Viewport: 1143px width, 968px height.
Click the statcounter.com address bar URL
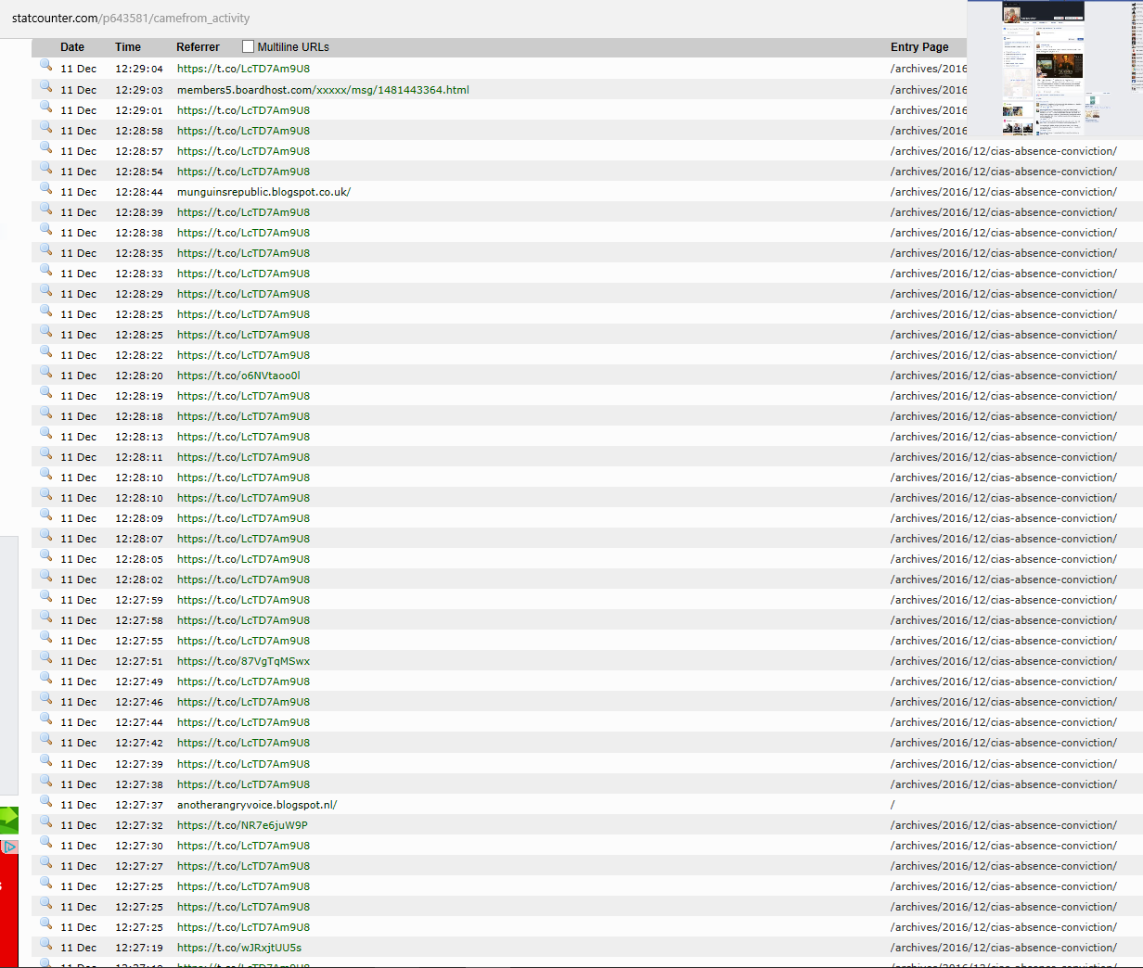[x=131, y=19]
